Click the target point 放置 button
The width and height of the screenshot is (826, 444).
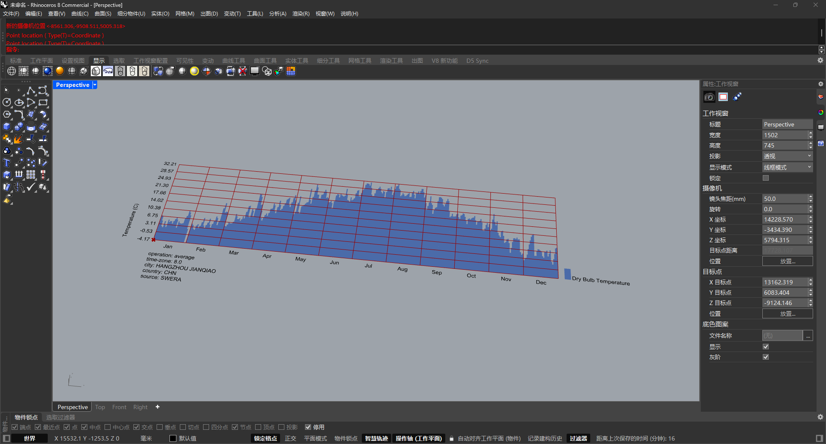pos(787,314)
